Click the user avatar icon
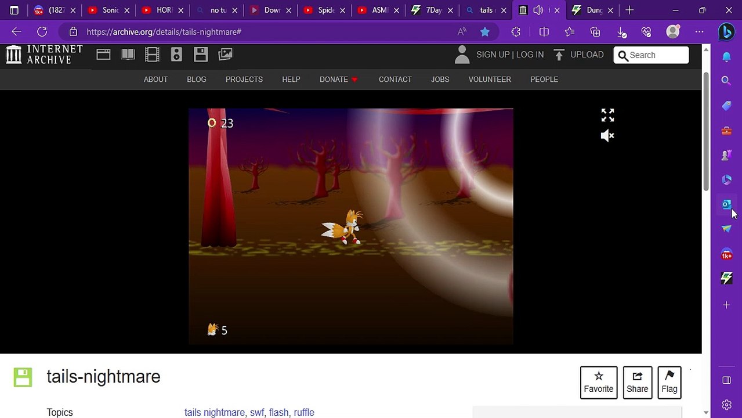Screen dimensions: 742x418 462,55
